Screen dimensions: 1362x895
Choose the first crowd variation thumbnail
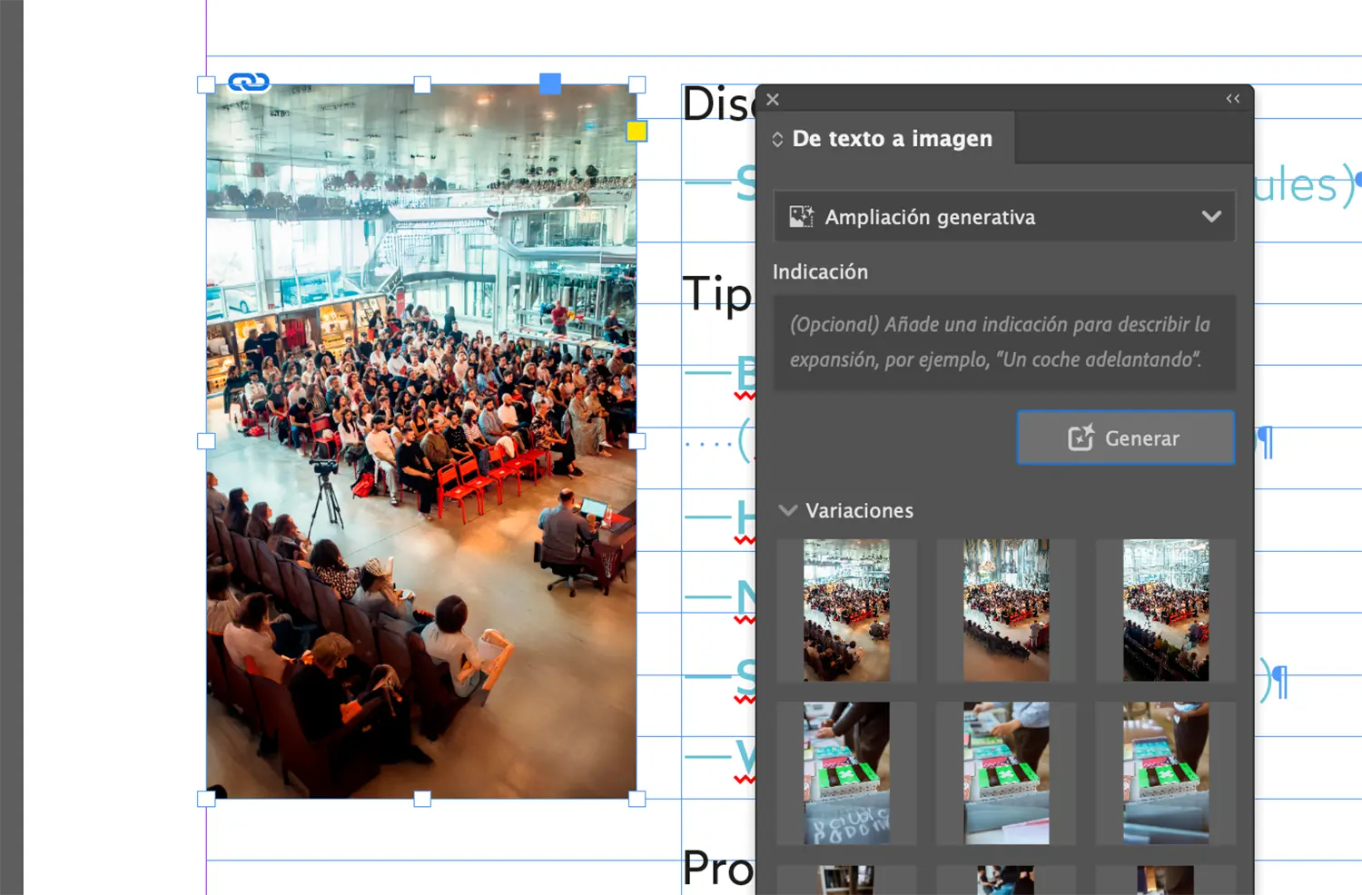tap(846, 610)
